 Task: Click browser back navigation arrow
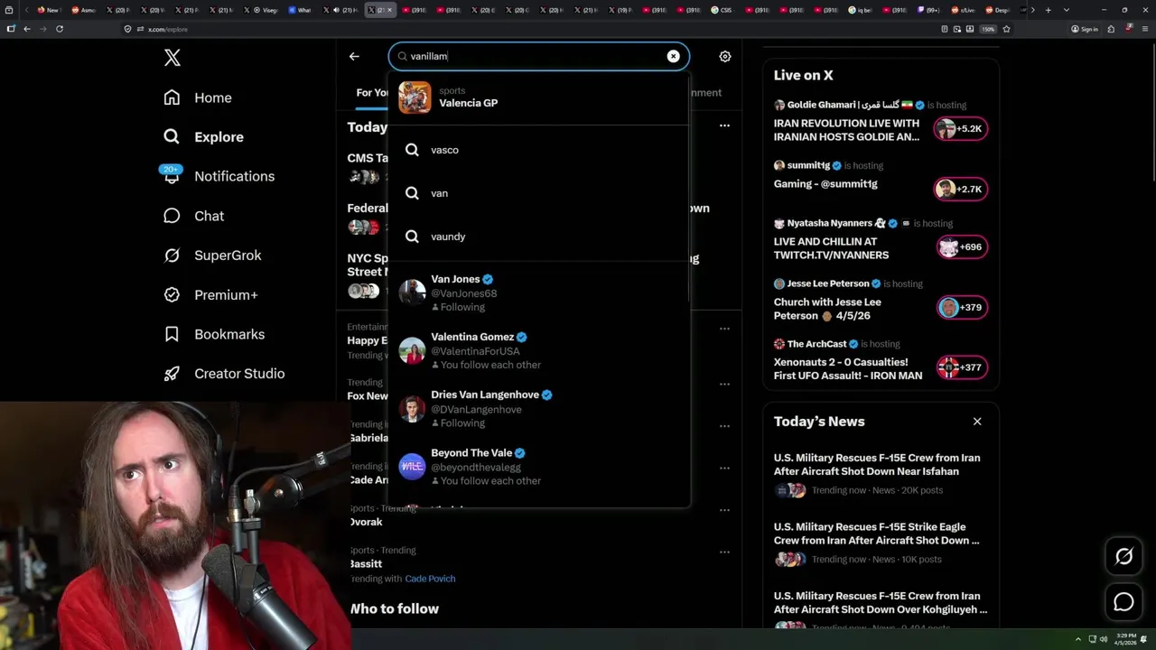click(27, 29)
